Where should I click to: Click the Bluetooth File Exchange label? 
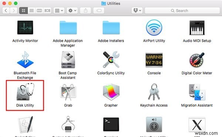(25, 75)
